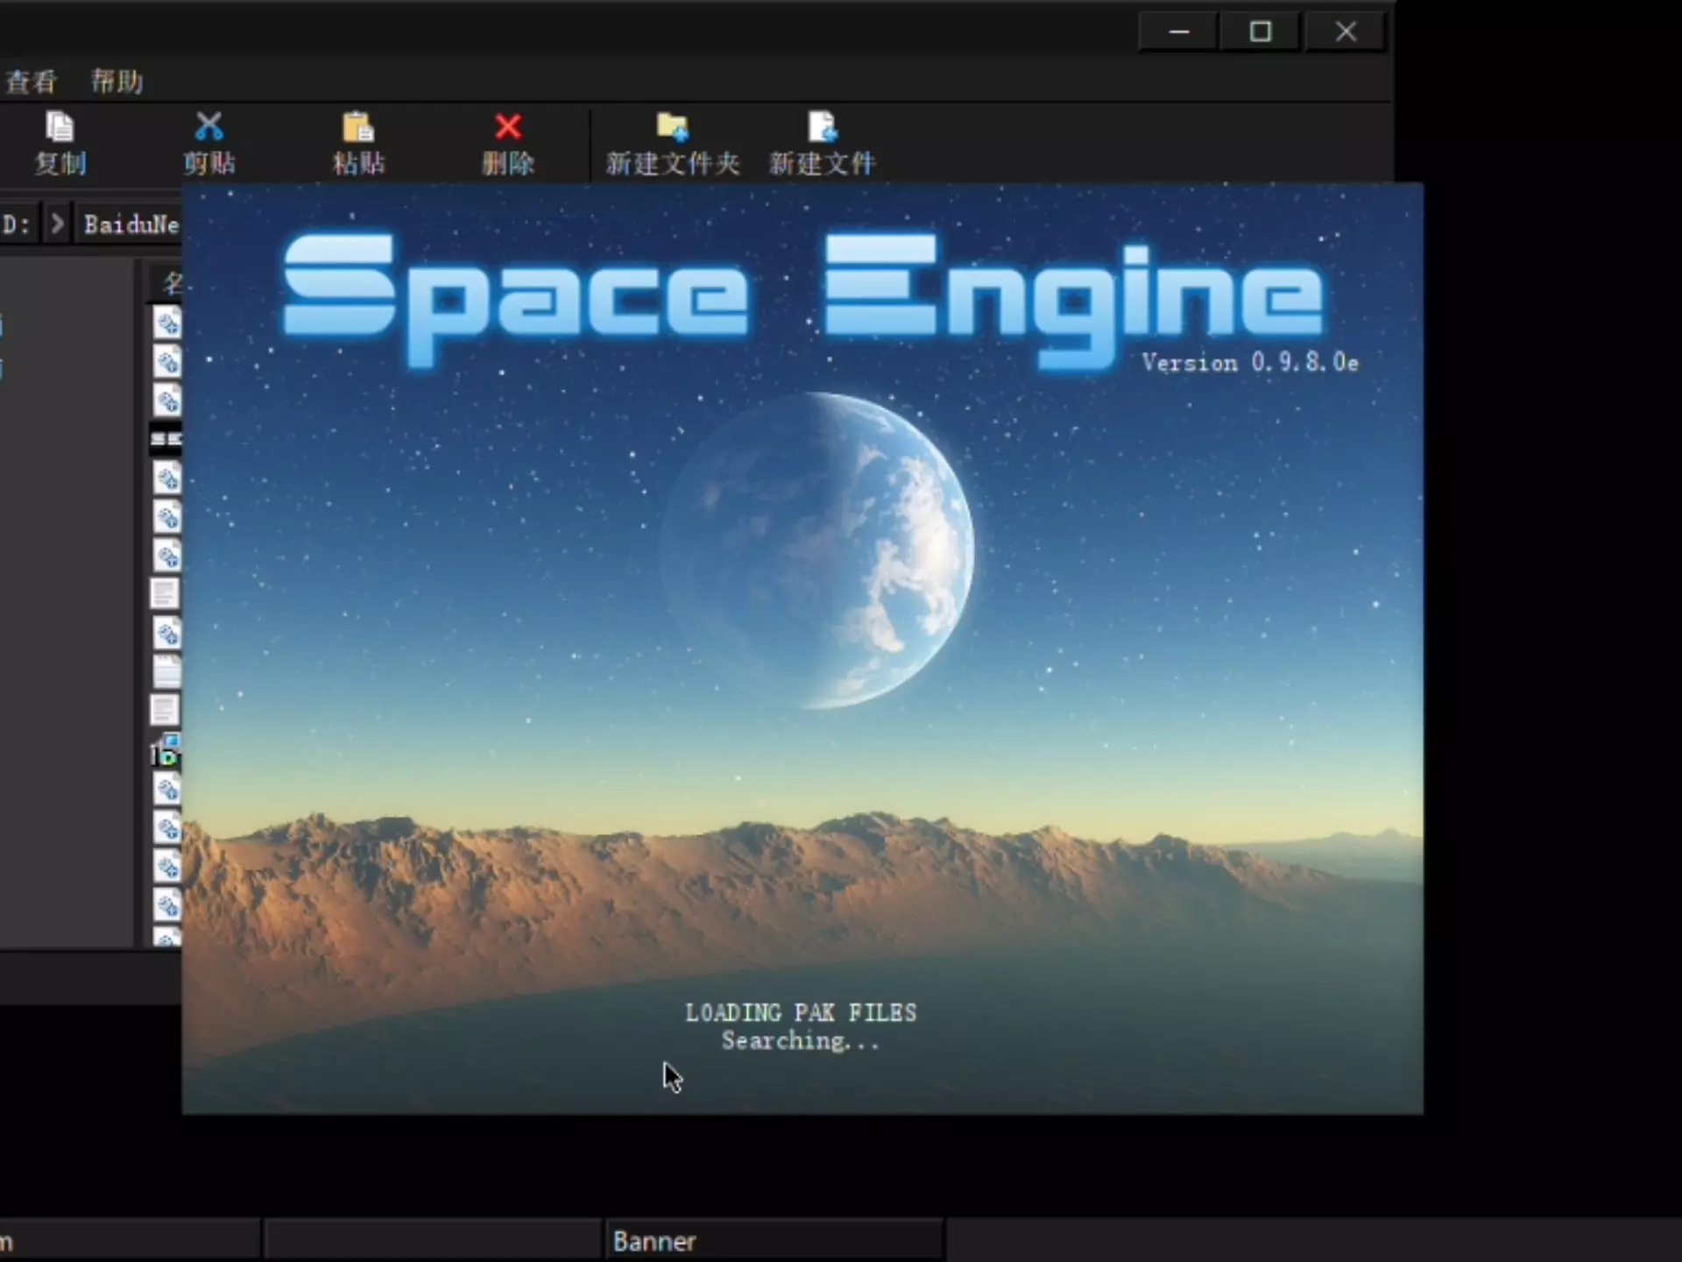Click the planet on Space Engine splash
The image size is (1682, 1262).
click(x=818, y=550)
